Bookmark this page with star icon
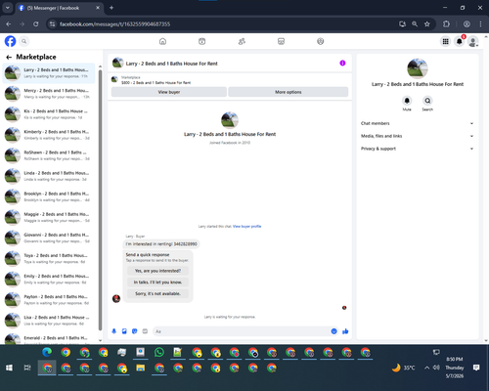489x391 pixels. [x=427, y=24]
